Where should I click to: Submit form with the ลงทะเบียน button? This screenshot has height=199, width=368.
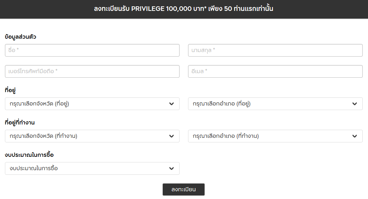(183, 190)
